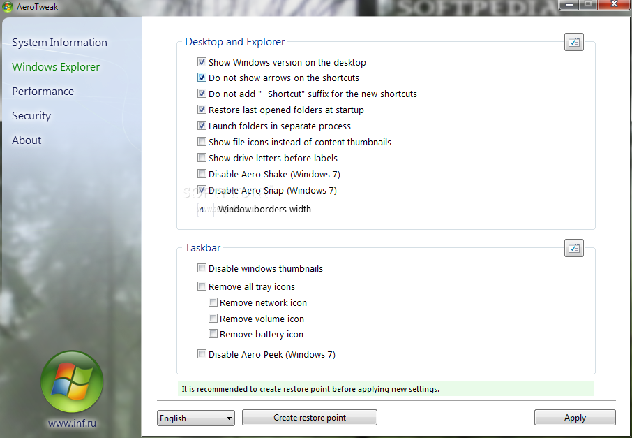Image resolution: width=632 pixels, height=438 pixels.
Task: Click the Apply button
Action: [x=575, y=418]
